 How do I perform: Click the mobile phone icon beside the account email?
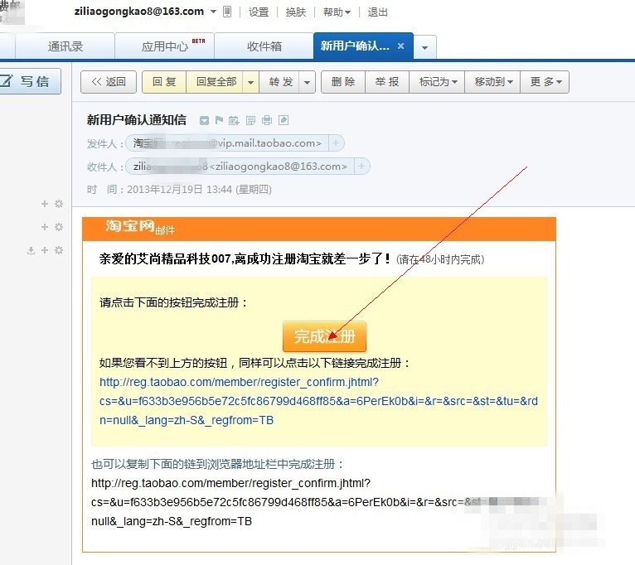tap(227, 12)
